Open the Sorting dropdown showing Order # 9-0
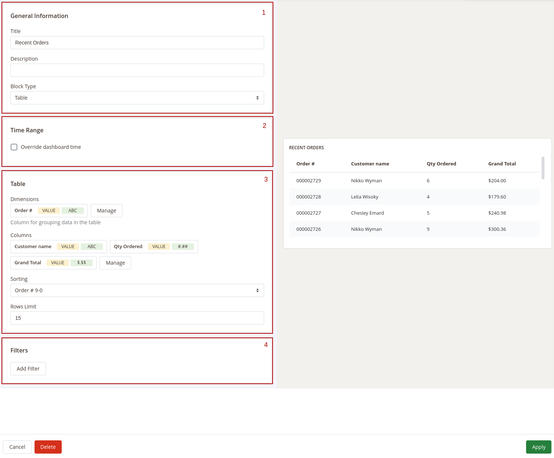This screenshot has width=554, height=458. pos(137,290)
